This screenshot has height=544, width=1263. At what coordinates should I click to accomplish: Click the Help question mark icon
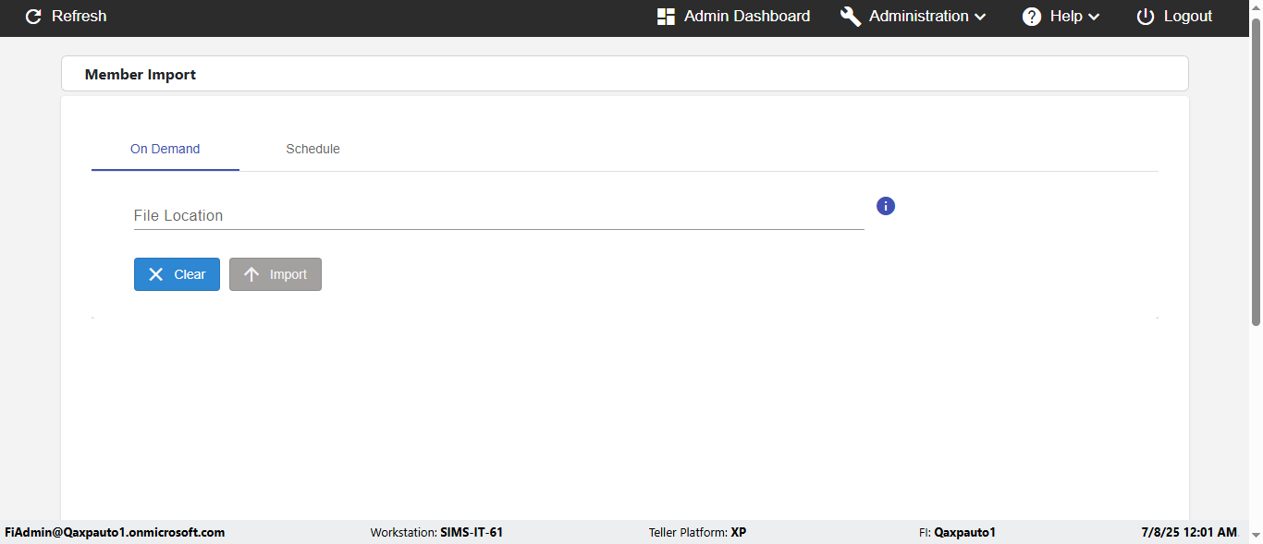pyautogui.click(x=1032, y=17)
